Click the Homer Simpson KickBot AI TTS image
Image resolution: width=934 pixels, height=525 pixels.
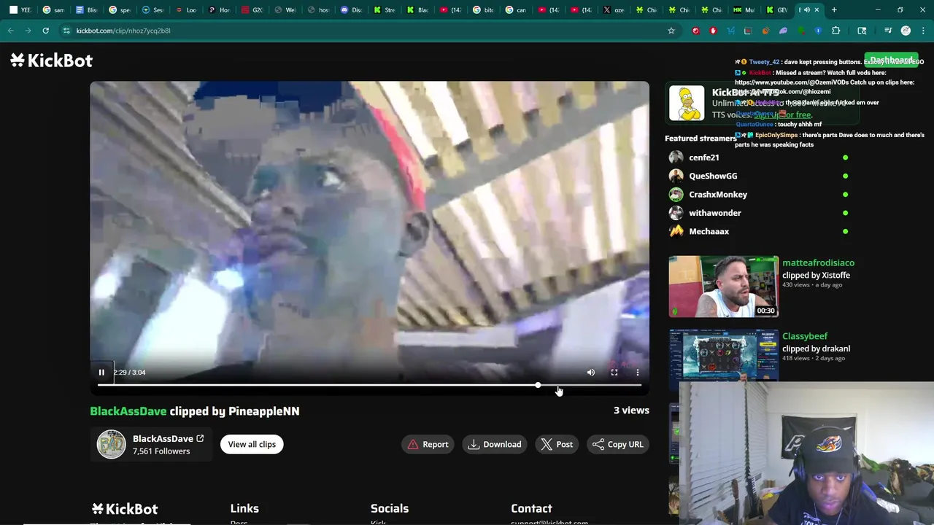(x=687, y=104)
